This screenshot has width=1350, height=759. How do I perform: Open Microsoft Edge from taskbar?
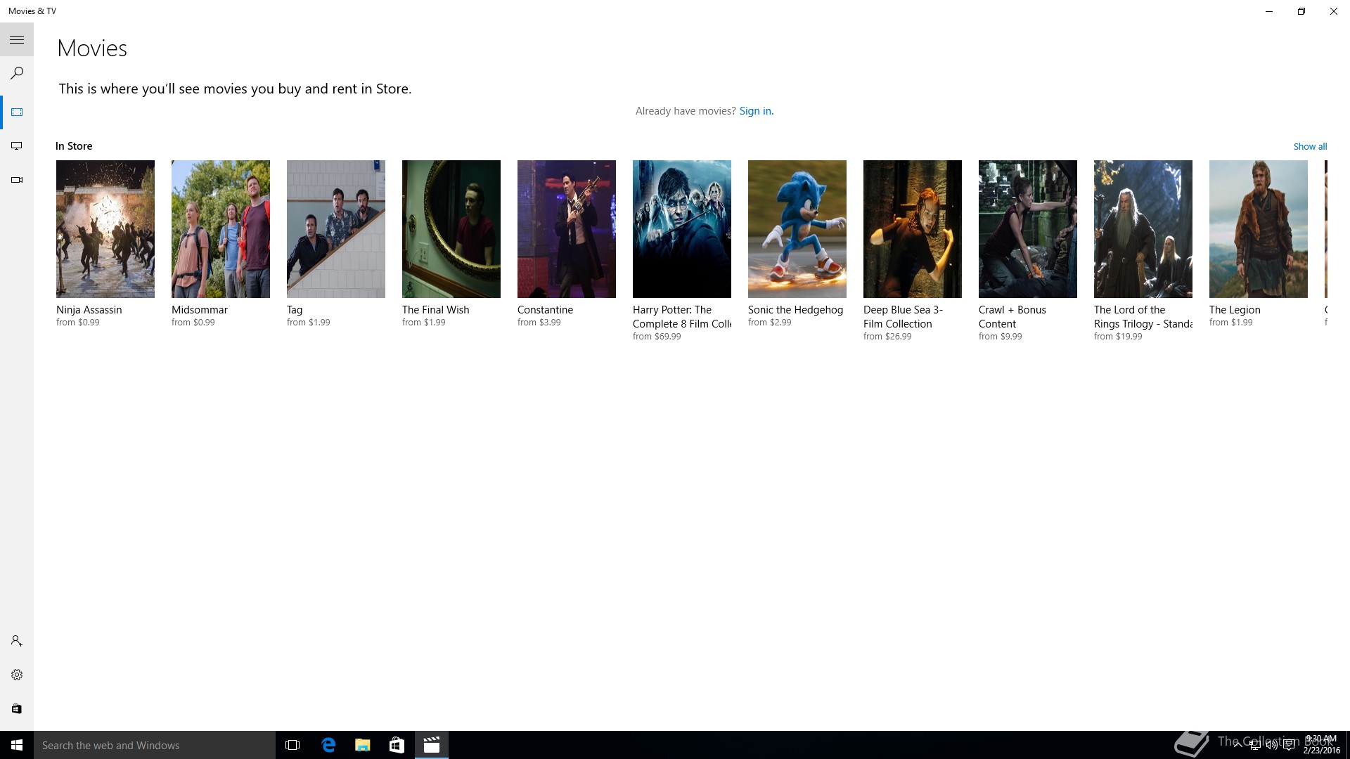coord(328,745)
